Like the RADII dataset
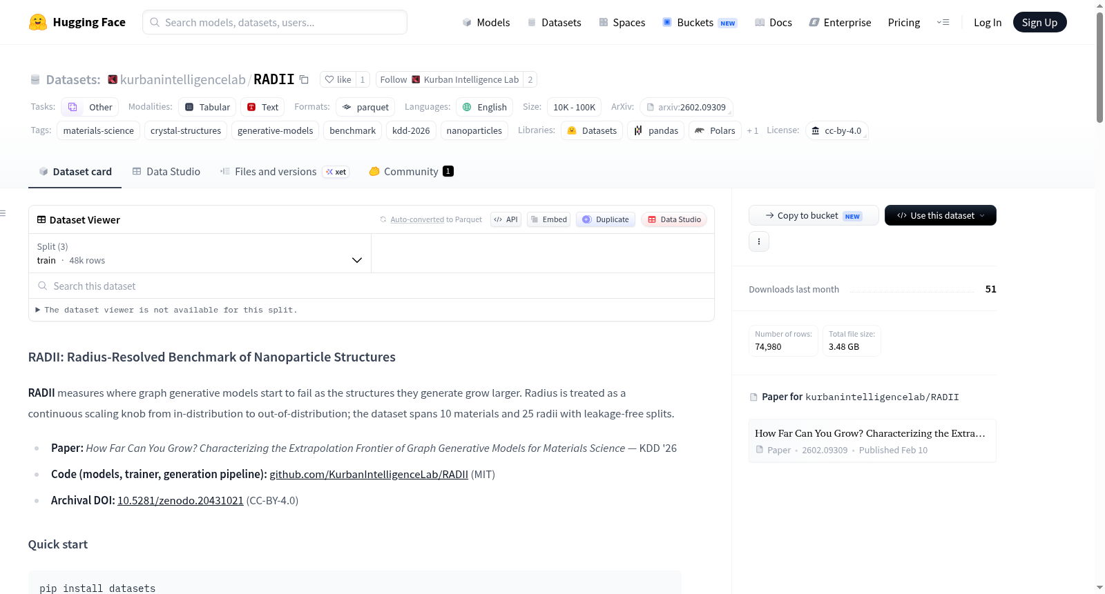The width and height of the screenshot is (1105, 594). (x=338, y=79)
